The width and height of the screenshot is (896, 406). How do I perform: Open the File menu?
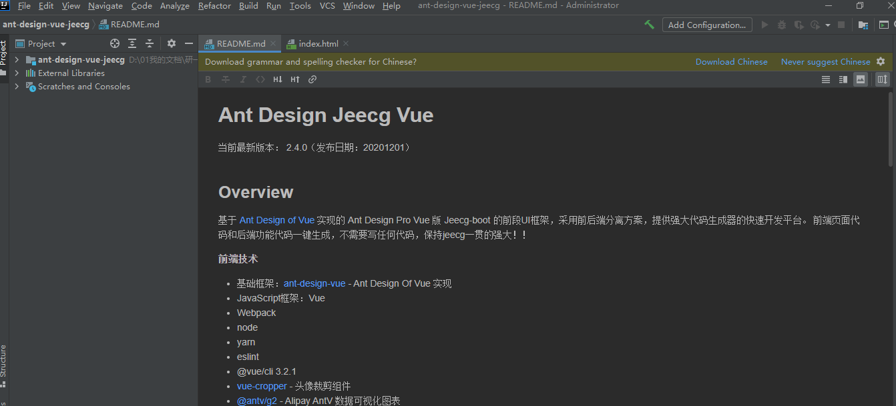click(x=24, y=5)
